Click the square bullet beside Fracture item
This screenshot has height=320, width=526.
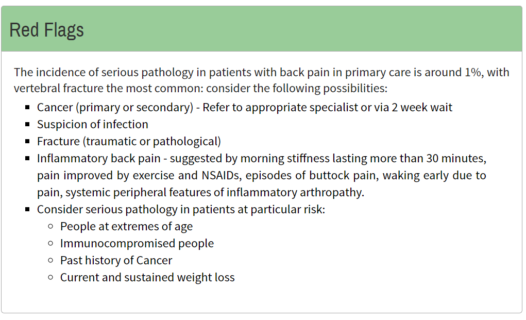(27, 142)
